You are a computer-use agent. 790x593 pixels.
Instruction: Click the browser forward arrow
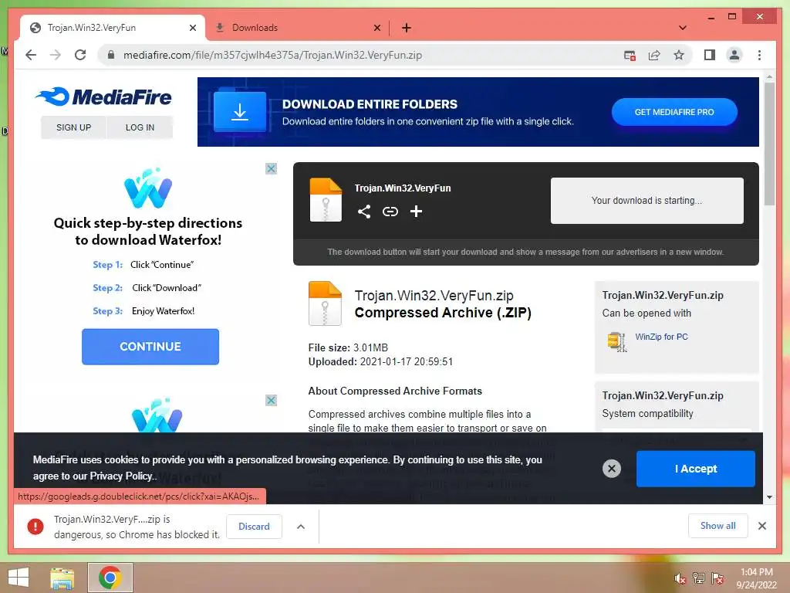(56, 55)
